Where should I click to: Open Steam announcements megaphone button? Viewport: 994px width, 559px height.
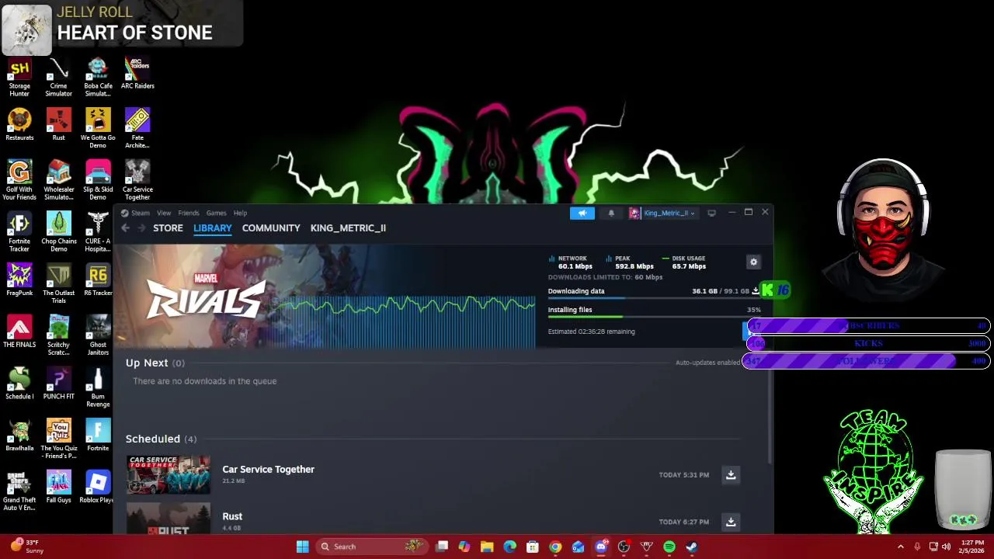coord(582,213)
